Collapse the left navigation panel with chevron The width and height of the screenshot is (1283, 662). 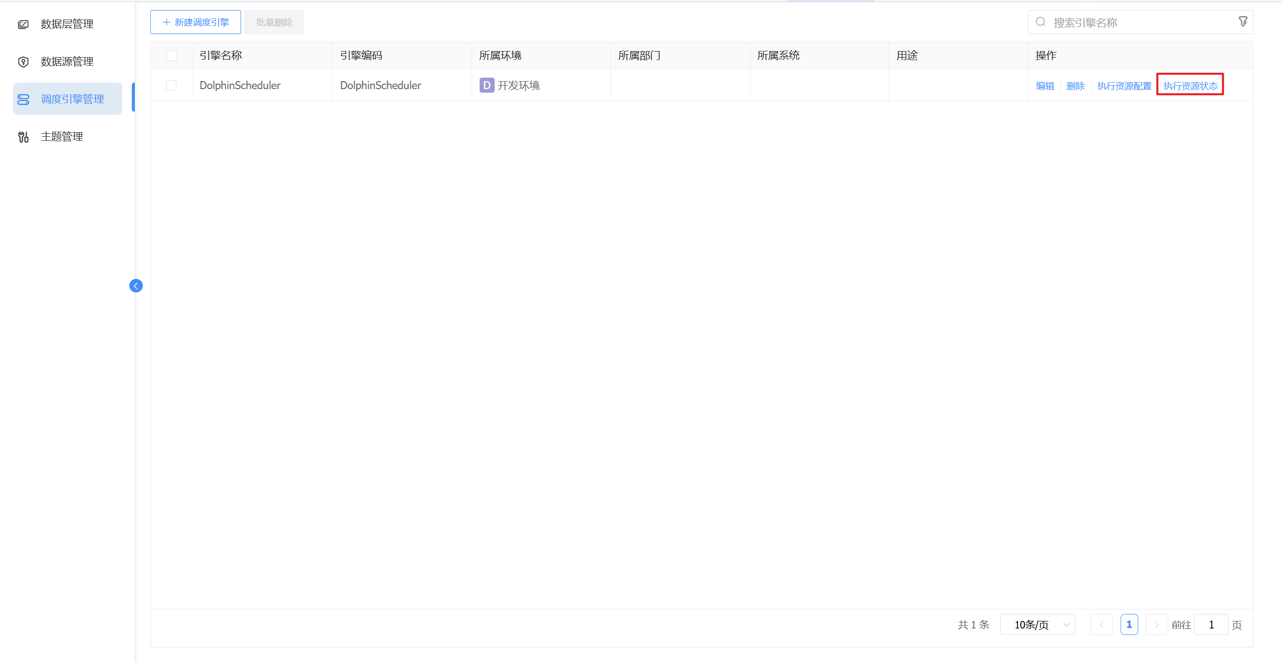pyautogui.click(x=135, y=285)
